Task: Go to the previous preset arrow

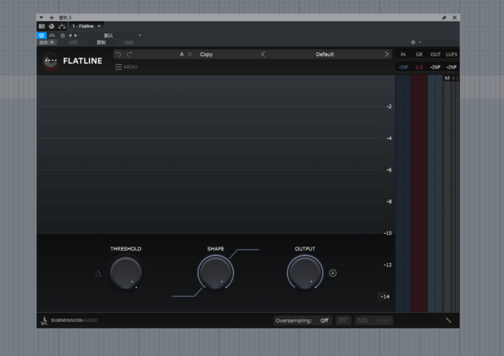Action: pos(263,54)
